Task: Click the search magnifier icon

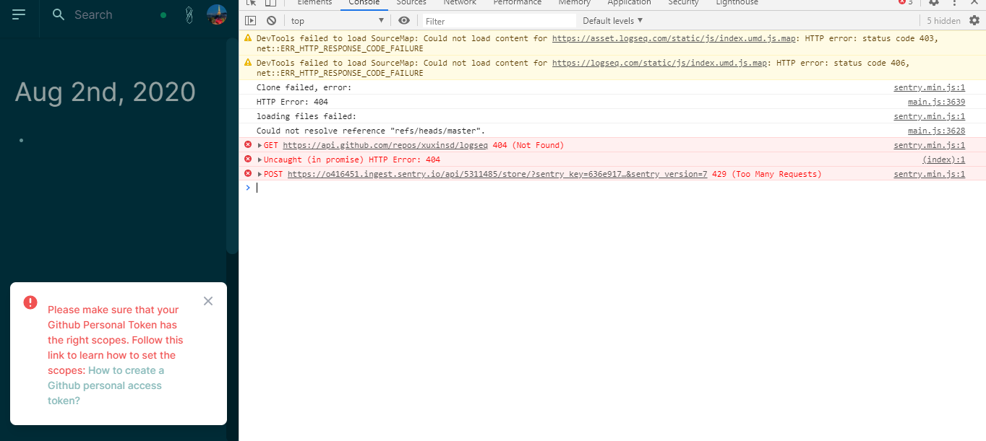Action: click(x=59, y=14)
